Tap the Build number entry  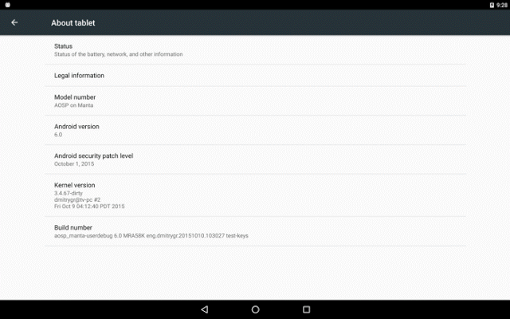pos(255,231)
